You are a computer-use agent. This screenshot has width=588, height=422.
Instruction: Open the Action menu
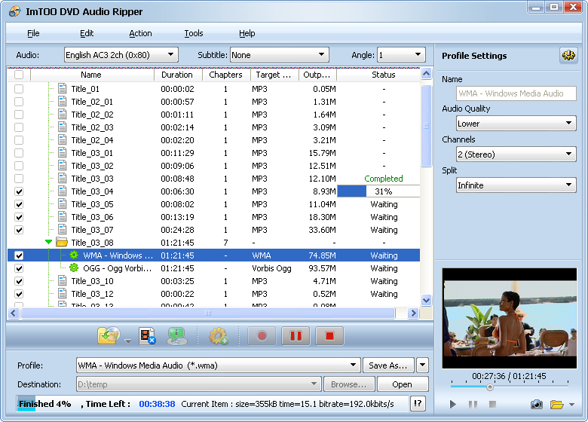click(141, 33)
